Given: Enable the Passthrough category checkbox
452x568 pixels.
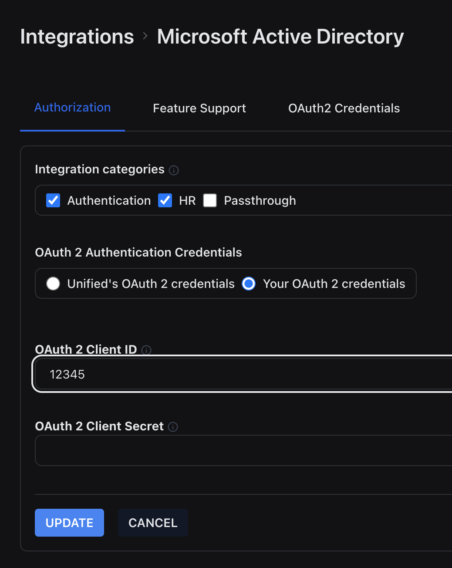Looking at the screenshot, I should [x=210, y=200].
